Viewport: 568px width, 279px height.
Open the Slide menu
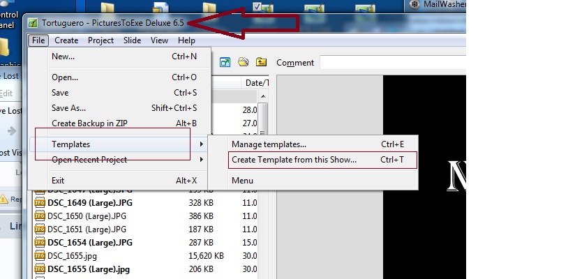(132, 40)
